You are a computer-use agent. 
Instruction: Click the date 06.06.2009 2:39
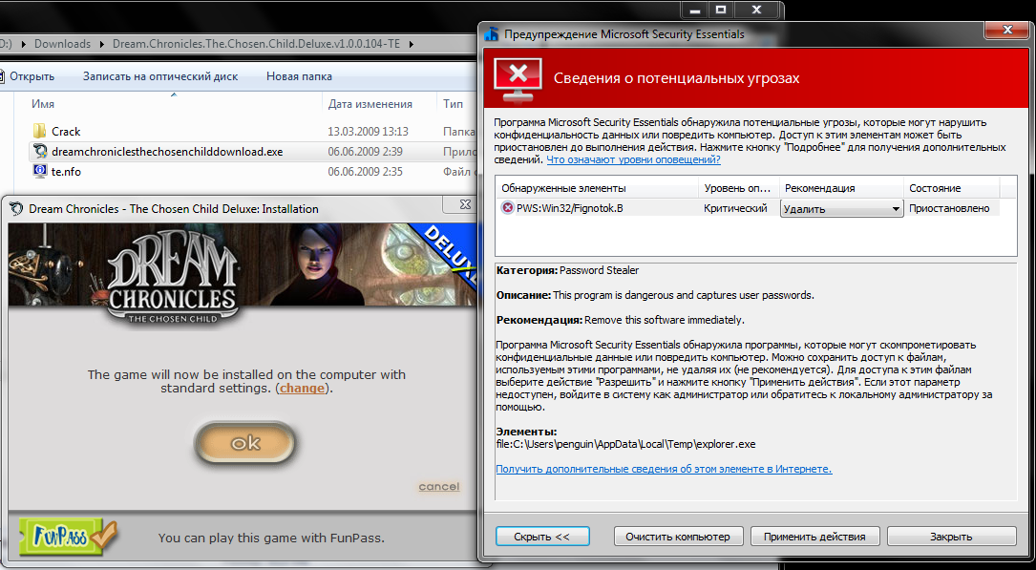pyautogui.click(x=366, y=151)
